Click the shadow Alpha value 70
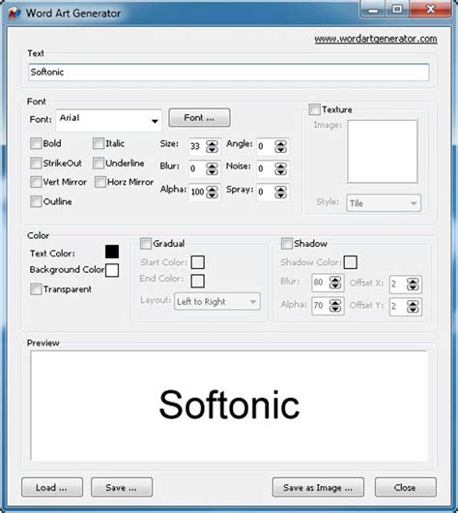Viewport: 458px width, 513px height. pos(321,306)
